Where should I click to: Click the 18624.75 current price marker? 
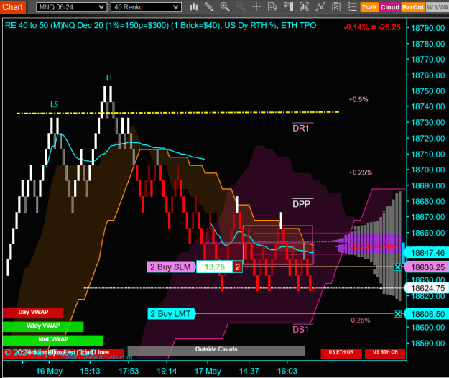click(427, 288)
